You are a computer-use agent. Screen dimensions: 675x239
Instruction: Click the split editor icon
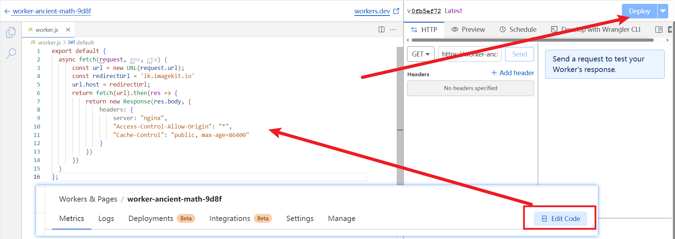tap(381, 30)
